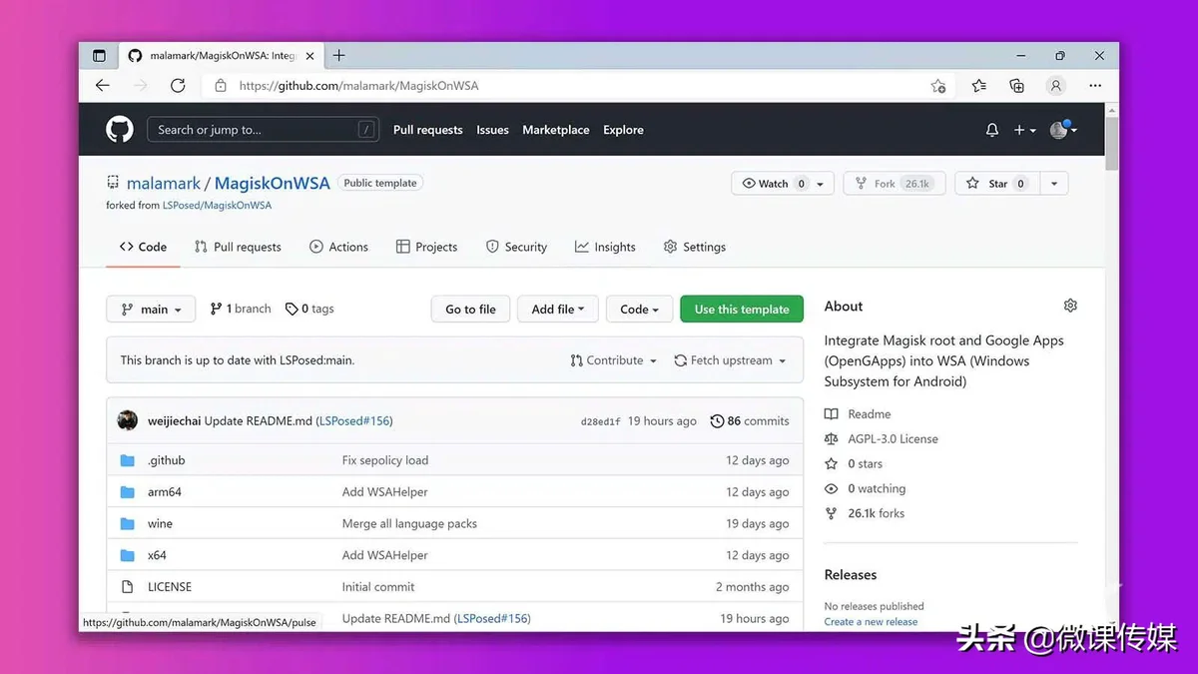
Task: Click the 0 tags link
Action: point(309,310)
